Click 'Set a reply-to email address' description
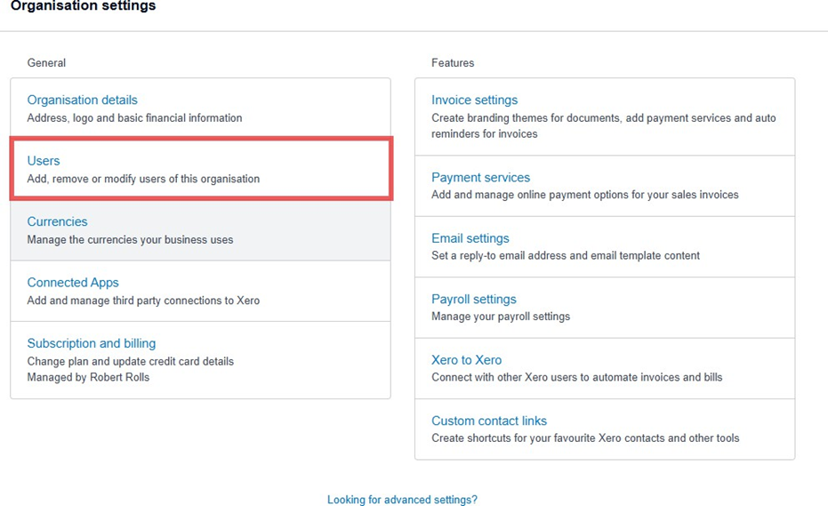Viewport: 828px width, 506px height. pyautogui.click(x=565, y=255)
